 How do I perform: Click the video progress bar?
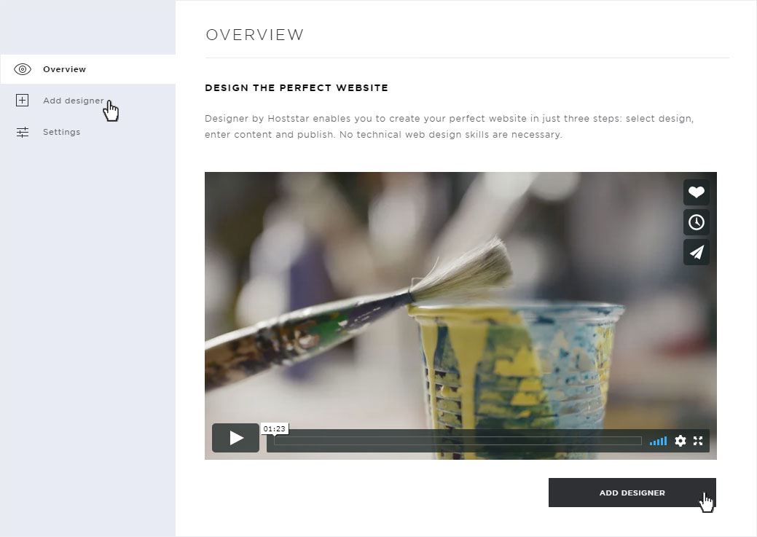[458, 440]
